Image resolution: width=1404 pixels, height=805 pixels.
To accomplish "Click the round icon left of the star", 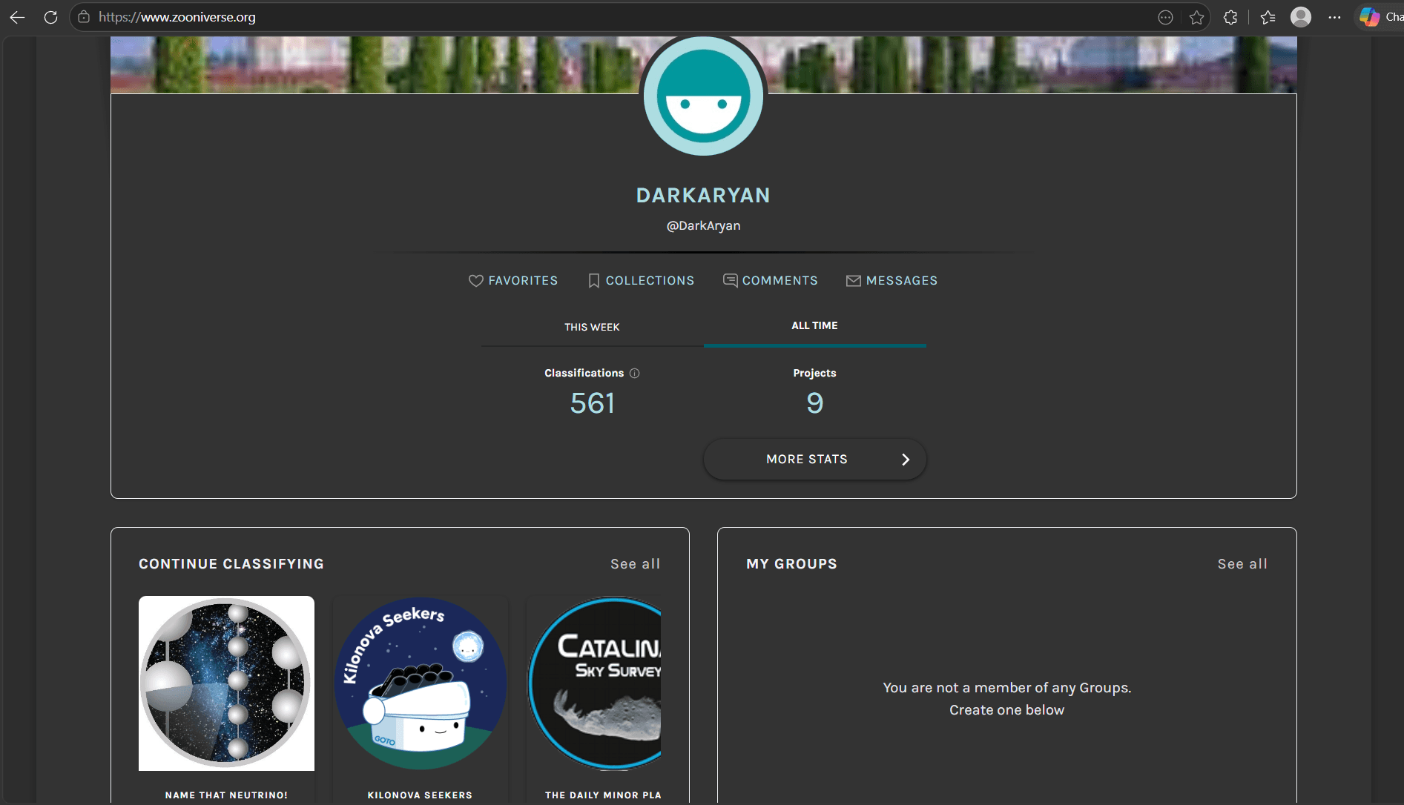I will [x=1165, y=17].
